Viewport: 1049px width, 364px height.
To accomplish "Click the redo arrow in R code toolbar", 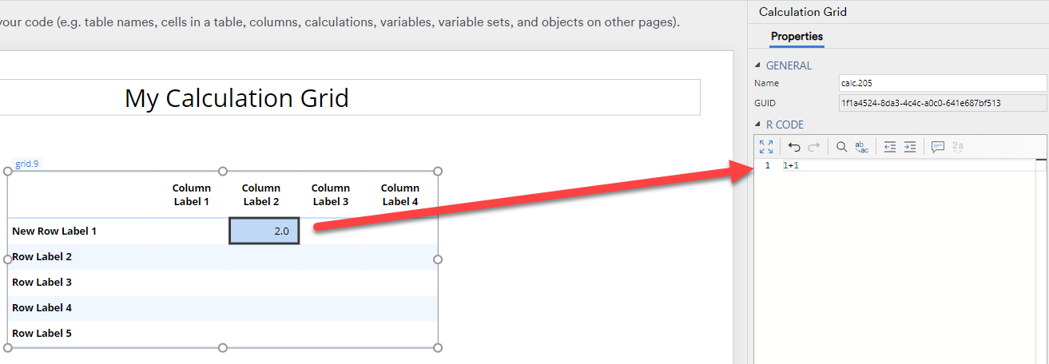I will [x=814, y=147].
